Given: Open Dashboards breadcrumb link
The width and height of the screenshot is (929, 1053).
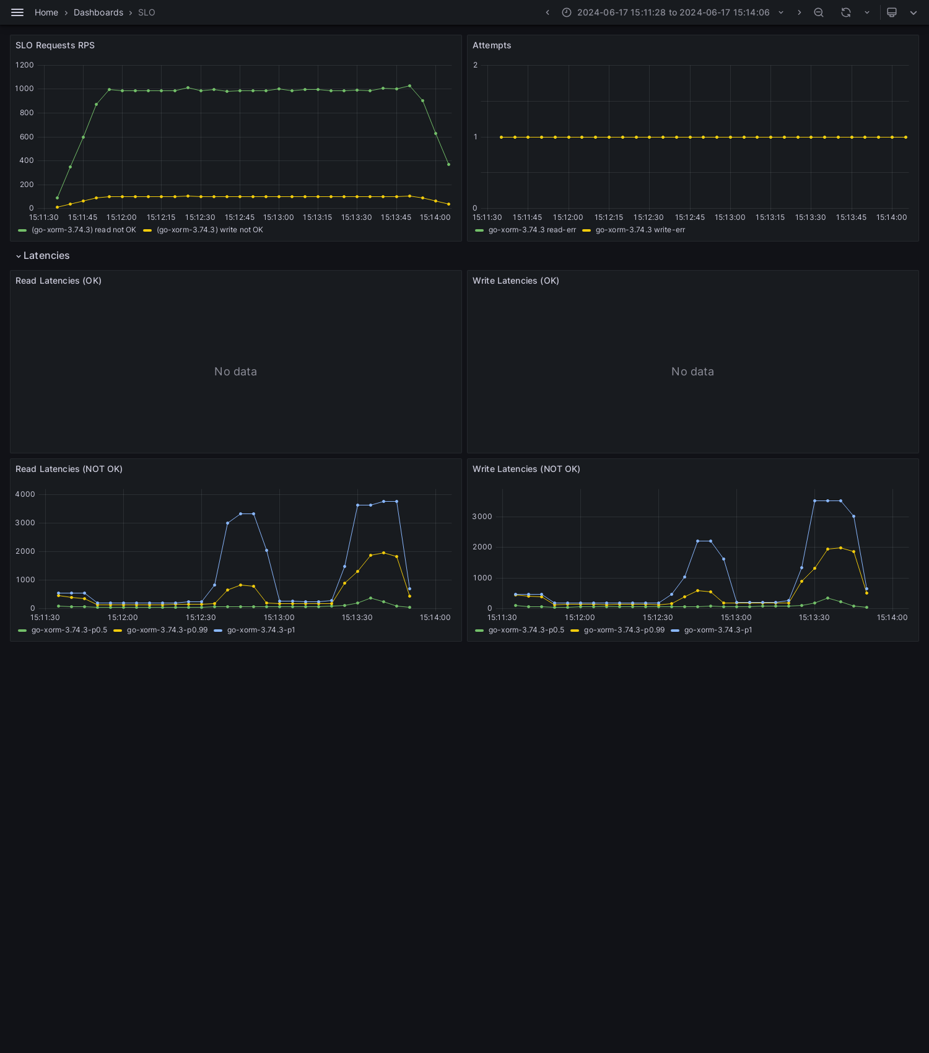Looking at the screenshot, I should [98, 12].
